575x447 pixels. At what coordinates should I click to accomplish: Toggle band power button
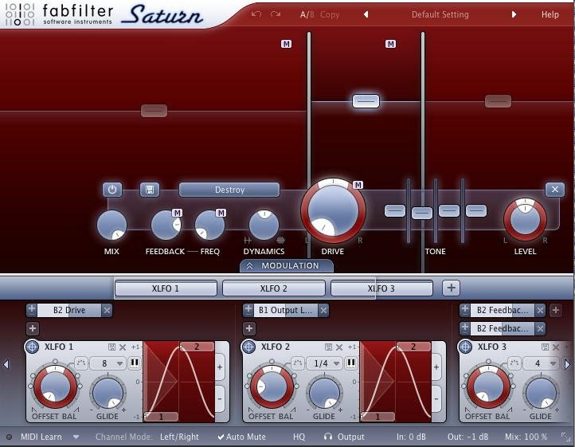tap(112, 190)
